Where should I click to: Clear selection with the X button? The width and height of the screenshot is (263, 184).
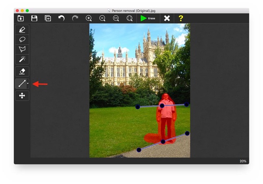167,18
